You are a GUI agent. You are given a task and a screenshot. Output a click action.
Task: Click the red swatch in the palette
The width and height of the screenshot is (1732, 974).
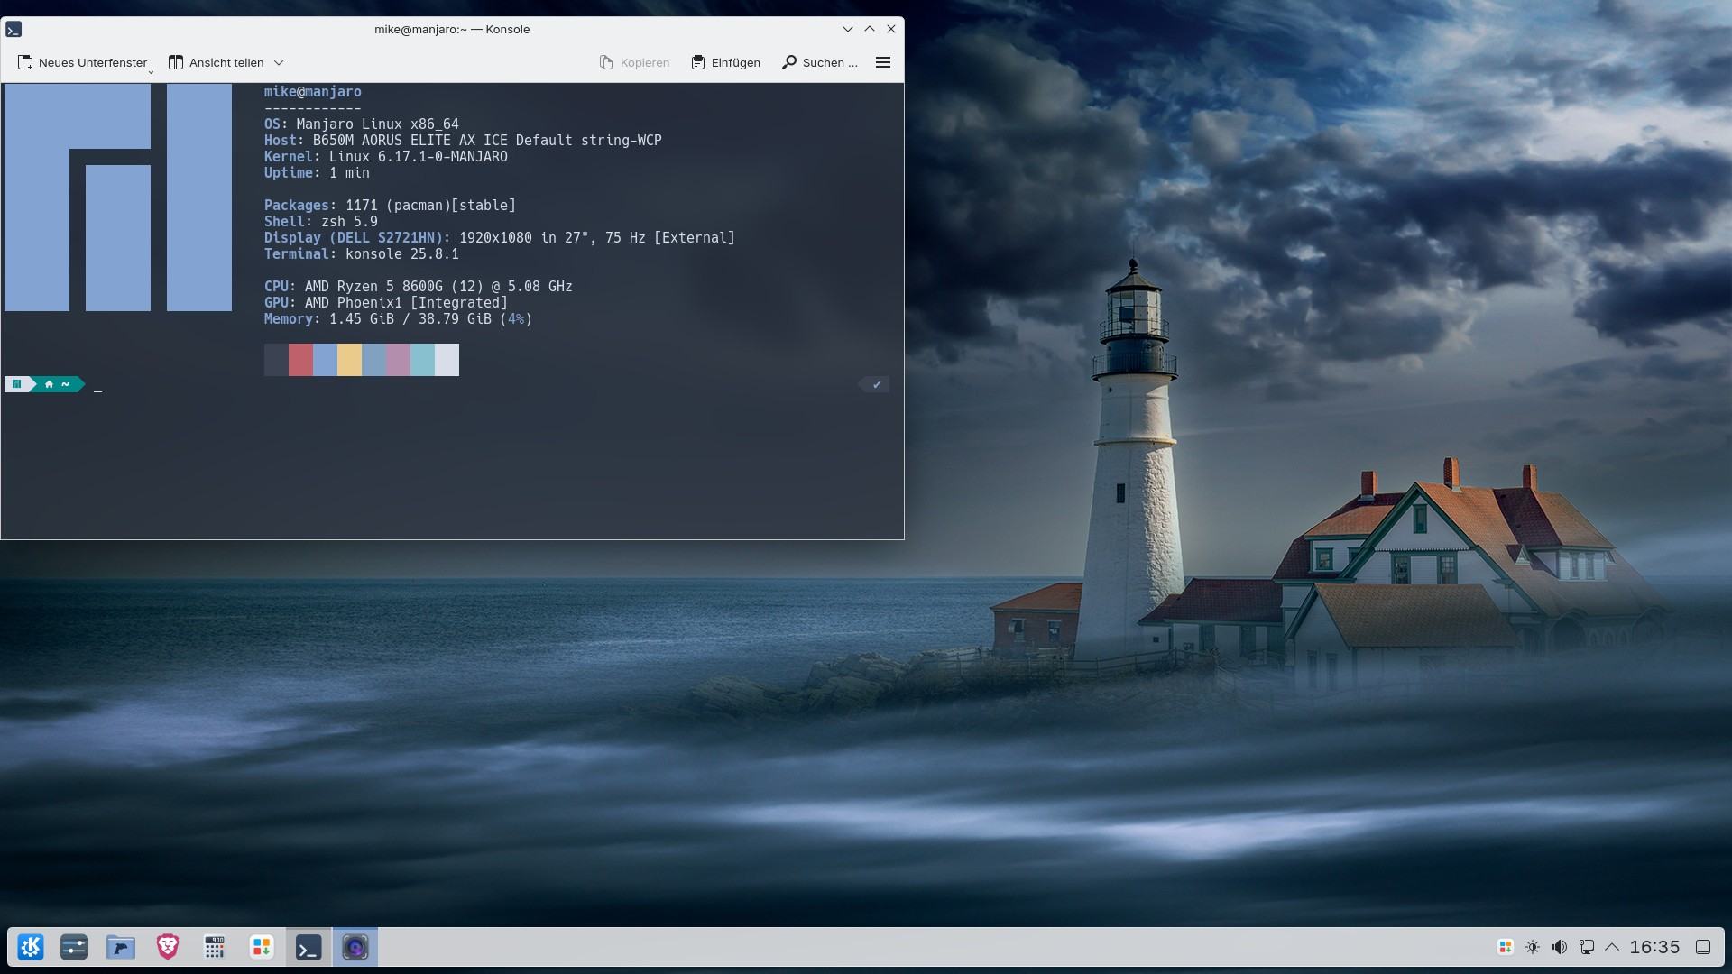(300, 360)
